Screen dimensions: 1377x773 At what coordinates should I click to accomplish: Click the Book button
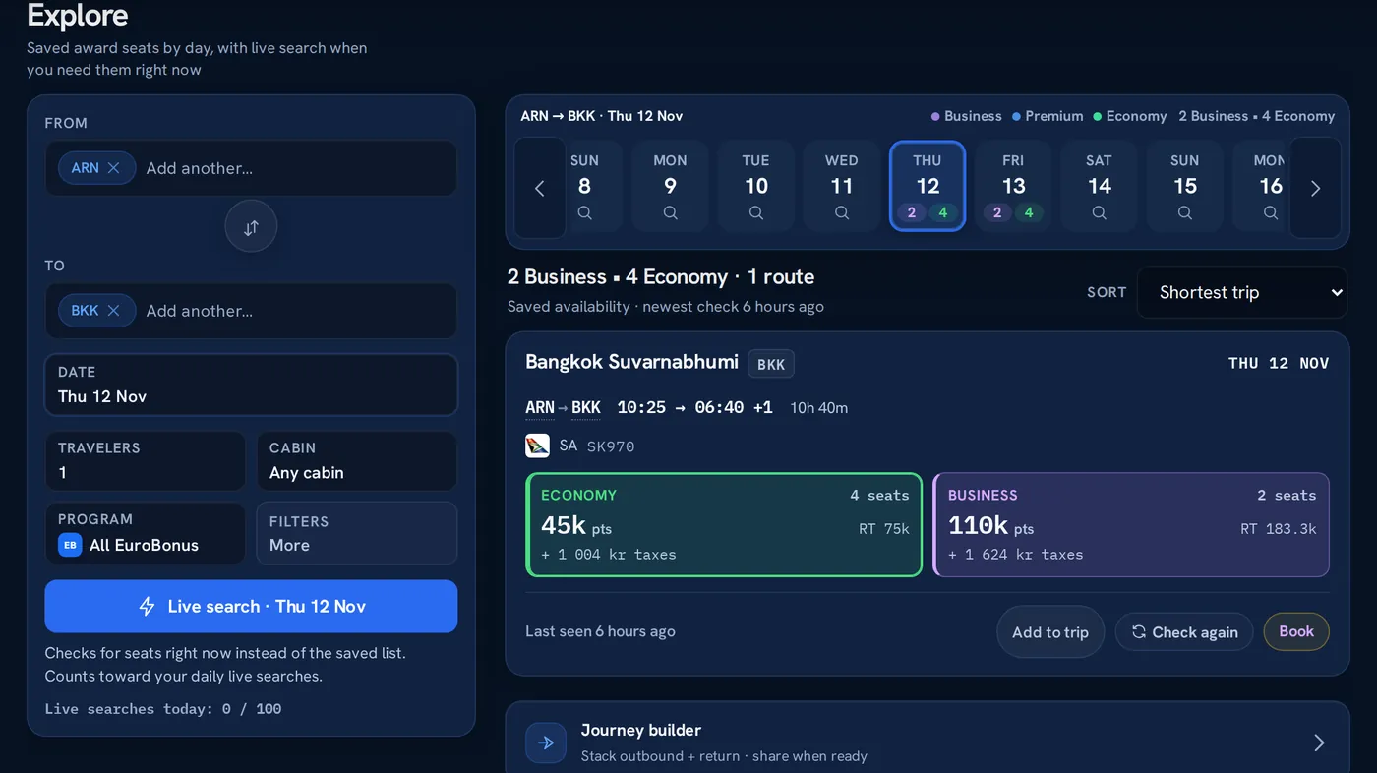(x=1296, y=632)
